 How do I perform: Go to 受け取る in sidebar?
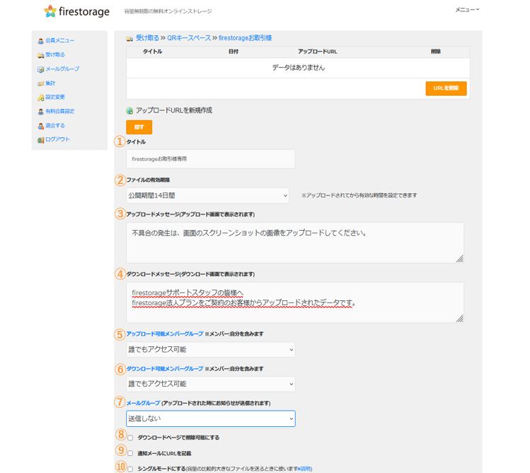55,55
